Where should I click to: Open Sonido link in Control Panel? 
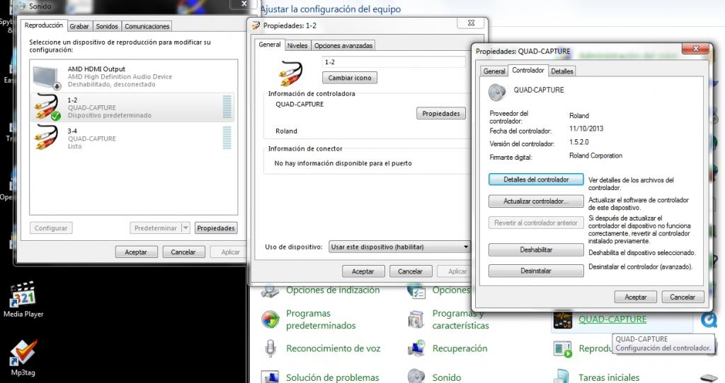[x=446, y=377]
